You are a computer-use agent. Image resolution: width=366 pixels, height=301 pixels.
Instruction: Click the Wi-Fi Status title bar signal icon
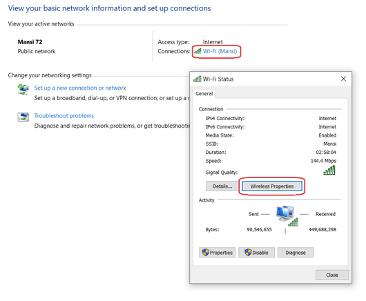tap(198, 79)
